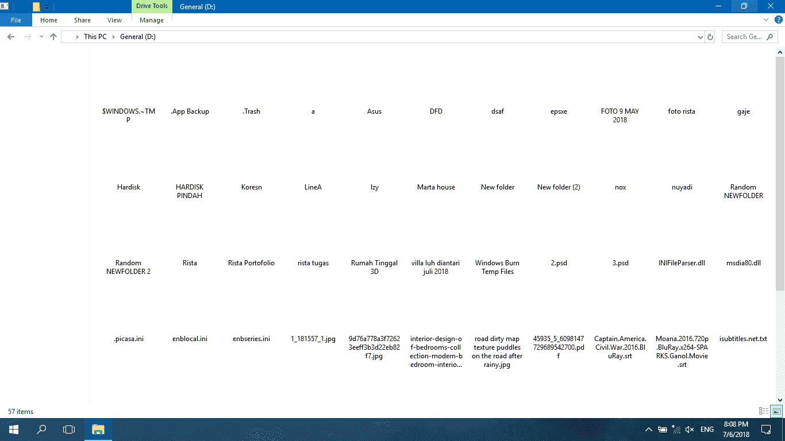
Task: Open the File ribbon menu
Action: (16, 20)
